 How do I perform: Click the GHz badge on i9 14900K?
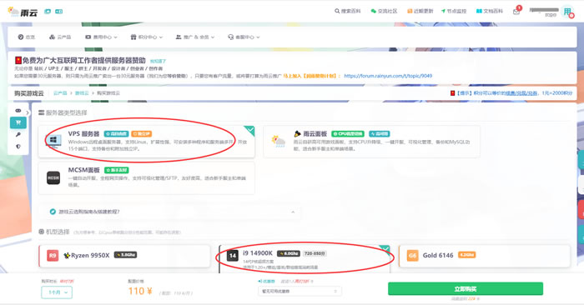[289, 253]
